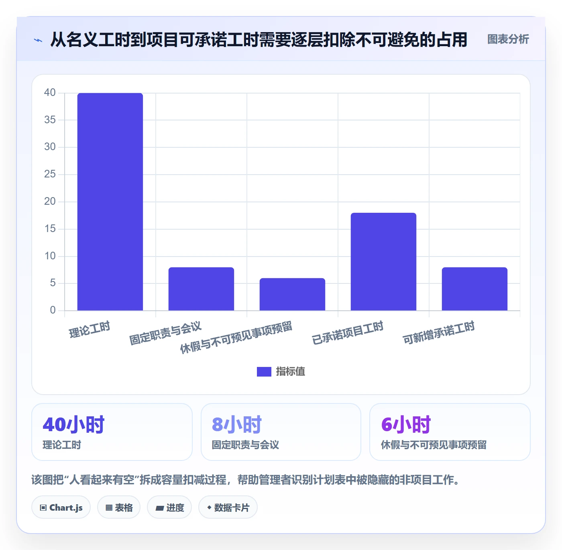Select the 数据卡片 tag chip
The height and width of the screenshot is (550, 562).
pos(228,507)
